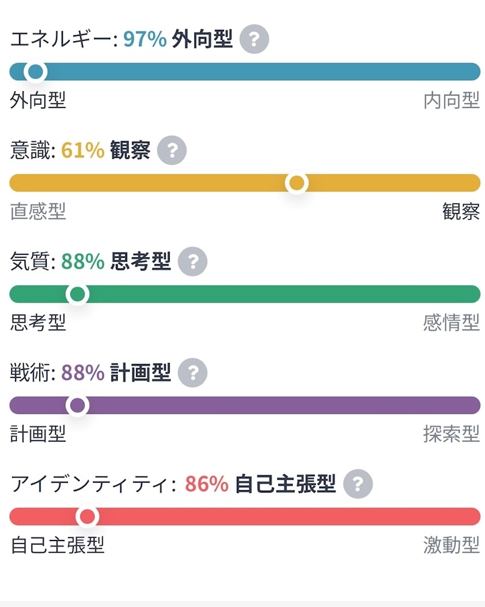485x607 pixels.
Task: Click the red アイデンティティ slider handle
Action: tap(87, 516)
